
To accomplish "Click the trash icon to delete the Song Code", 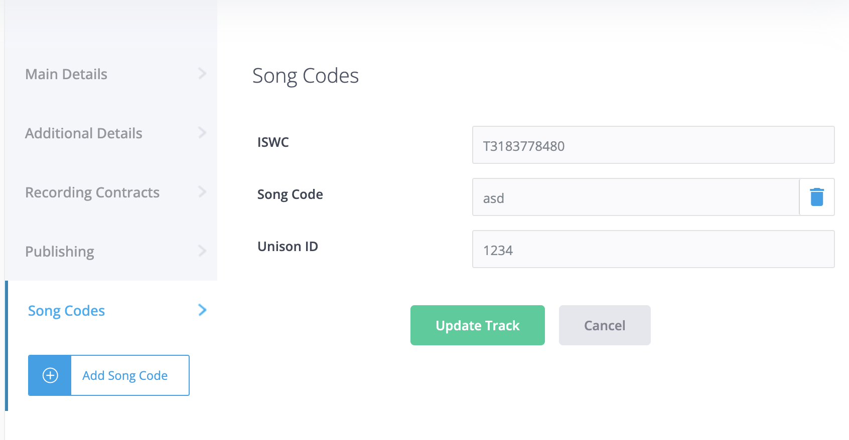I will point(817,197).
